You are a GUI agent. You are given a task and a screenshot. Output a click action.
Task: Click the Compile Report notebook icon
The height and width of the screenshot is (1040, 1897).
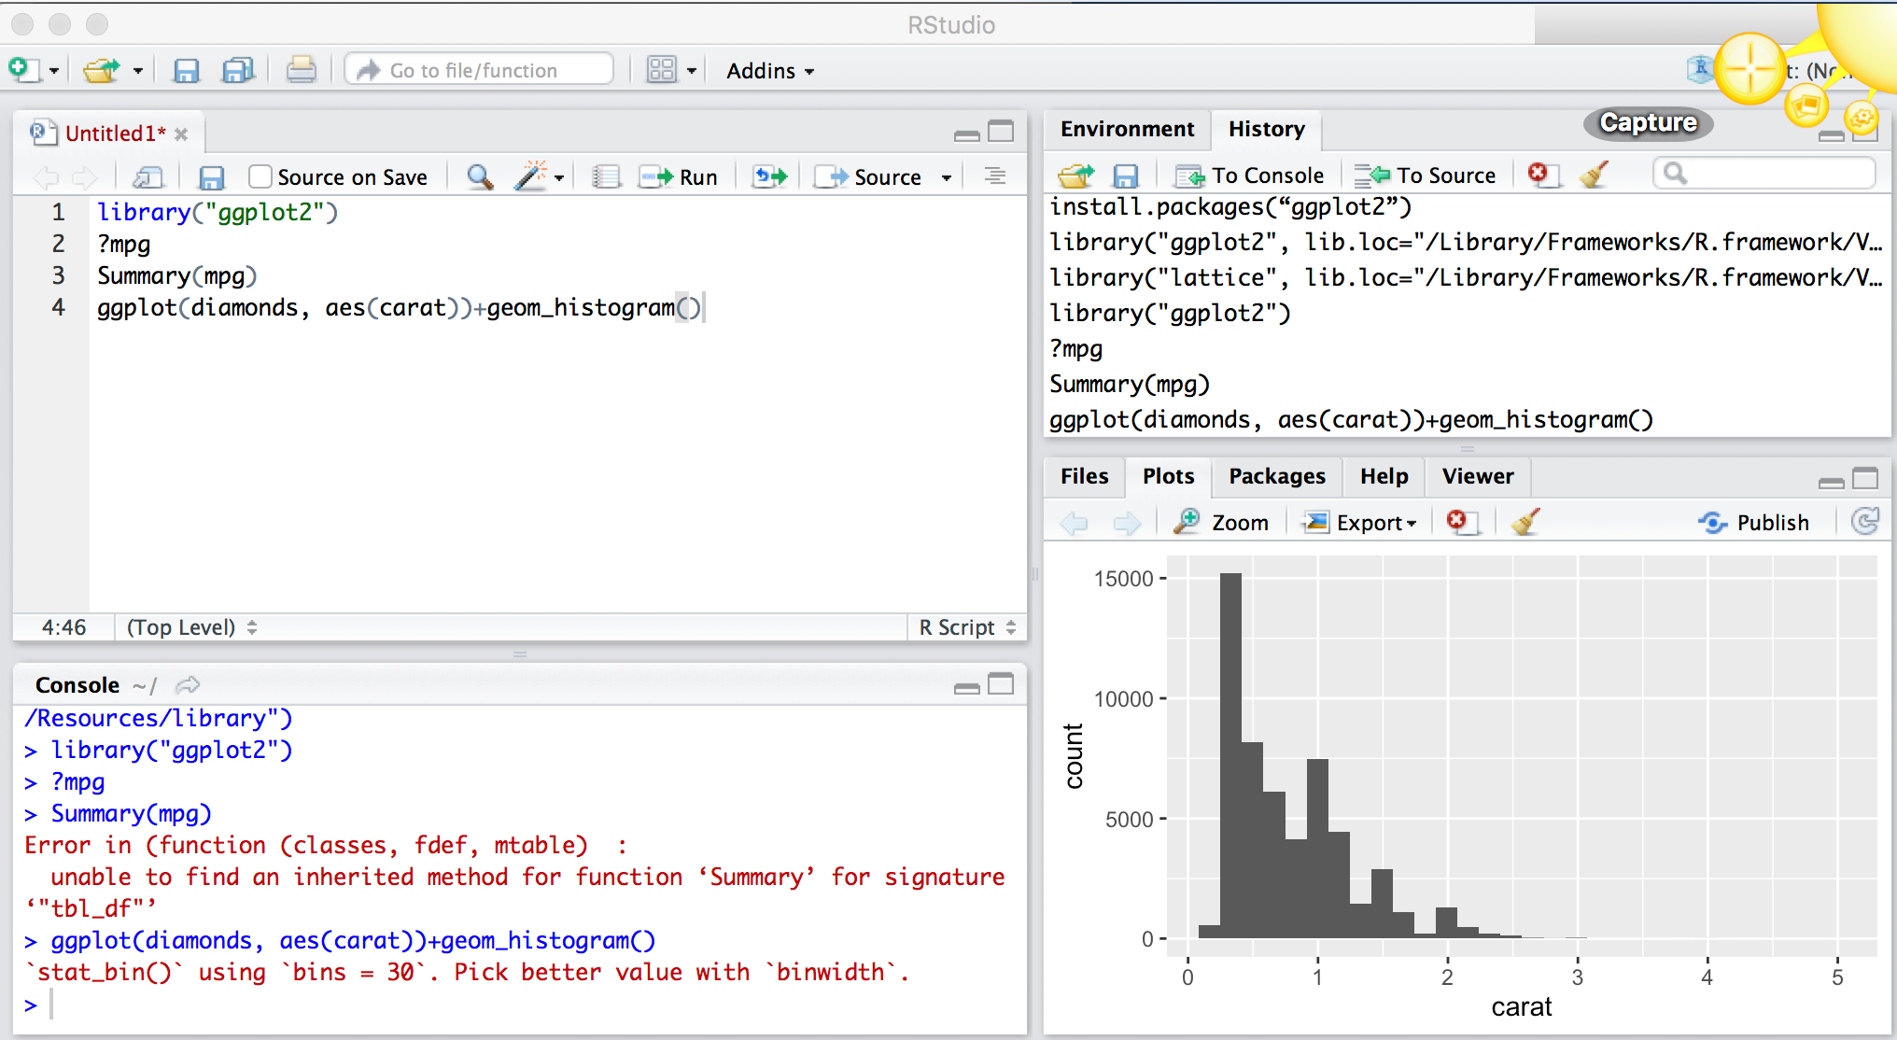606,177
